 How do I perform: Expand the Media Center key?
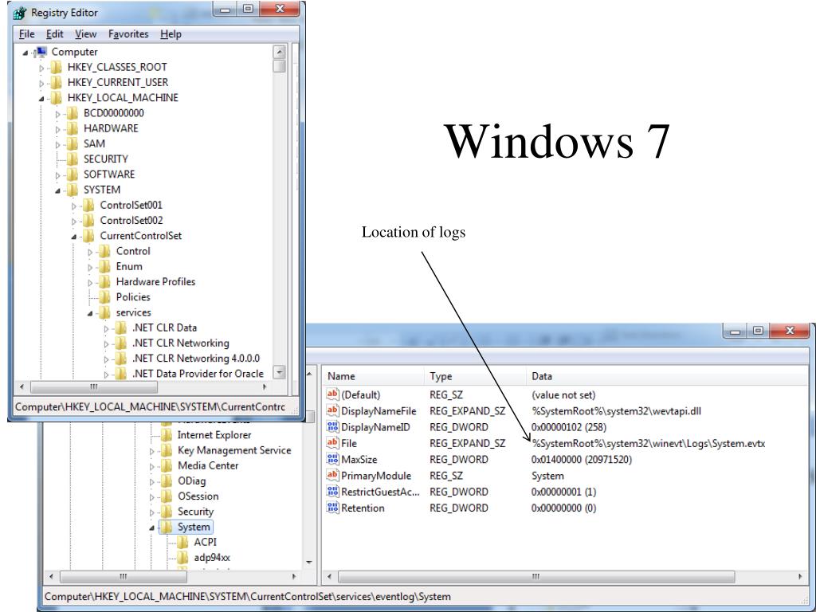coord(152,466)
